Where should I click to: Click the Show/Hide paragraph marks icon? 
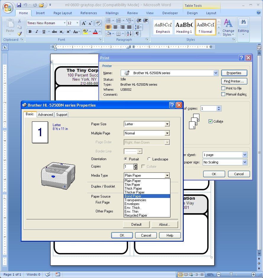pyautogui.click(x=137, y=34)
